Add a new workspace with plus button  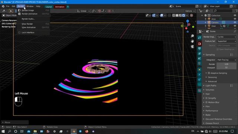click(68, 7)
